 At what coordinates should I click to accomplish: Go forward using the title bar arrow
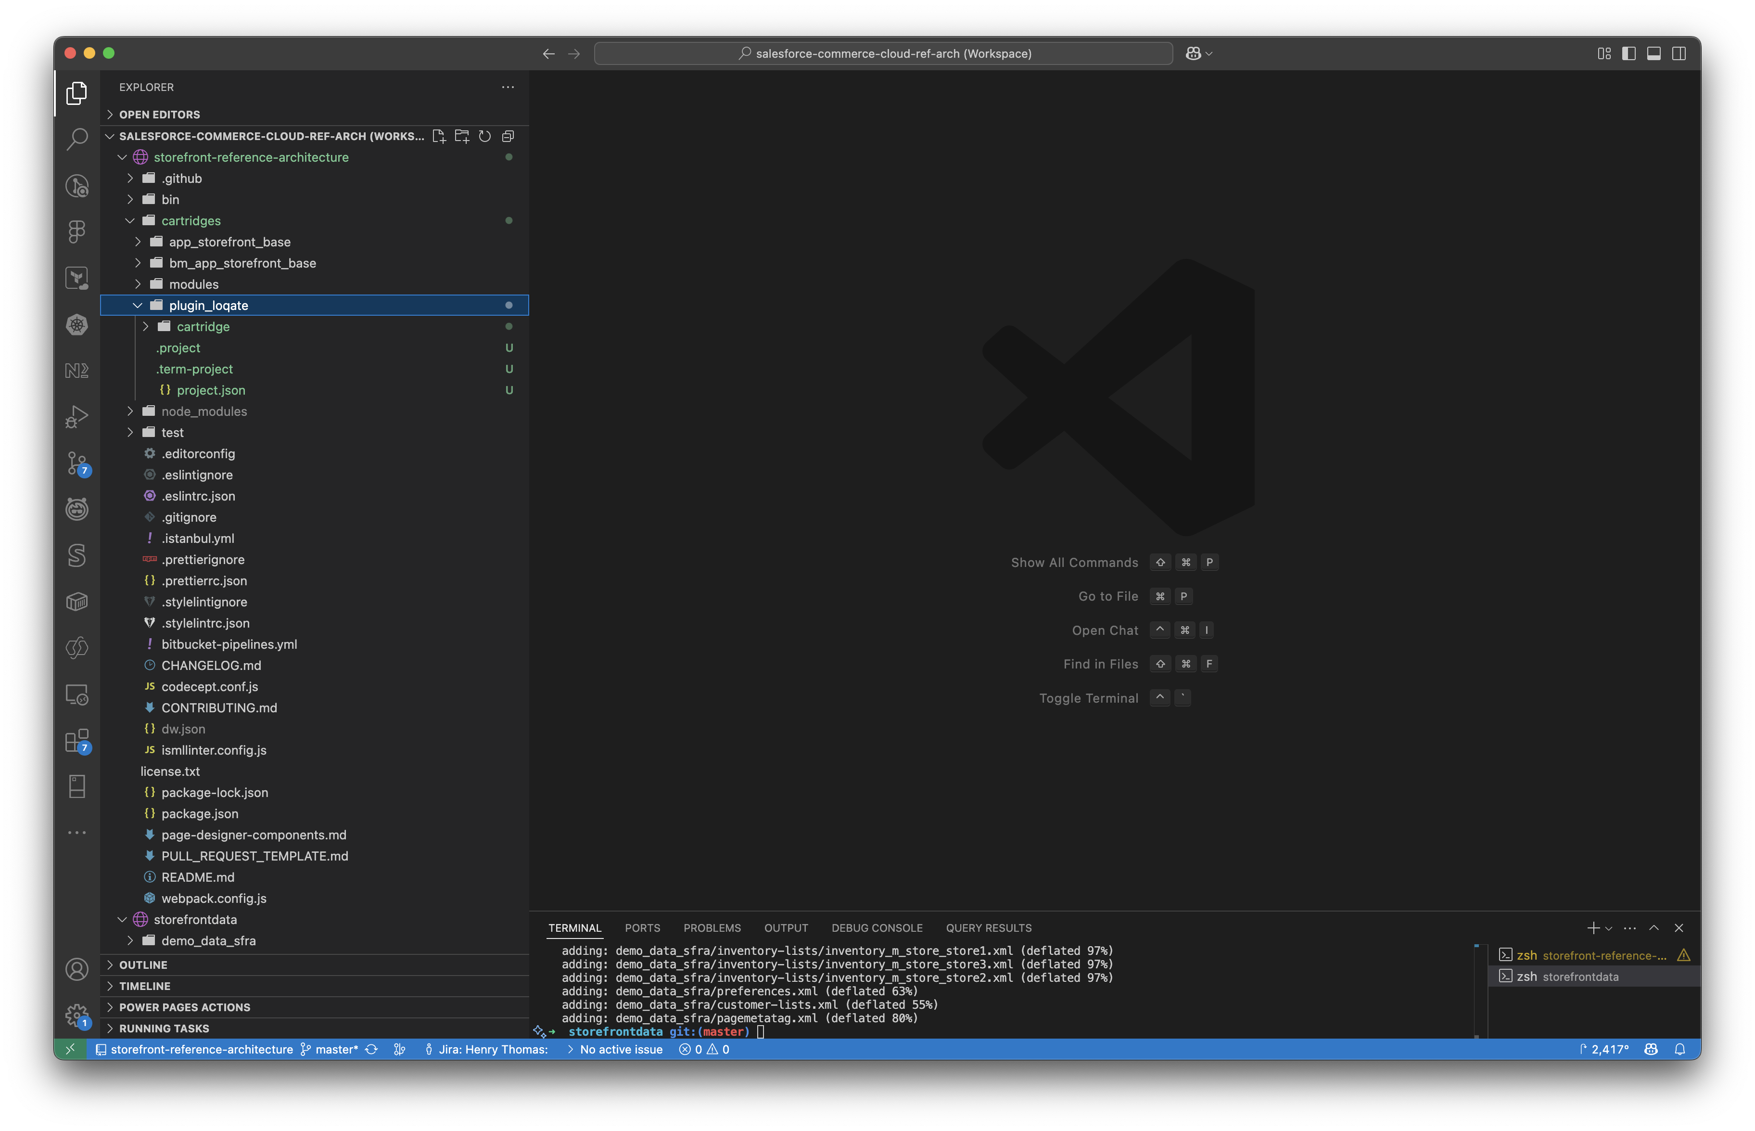574,53
